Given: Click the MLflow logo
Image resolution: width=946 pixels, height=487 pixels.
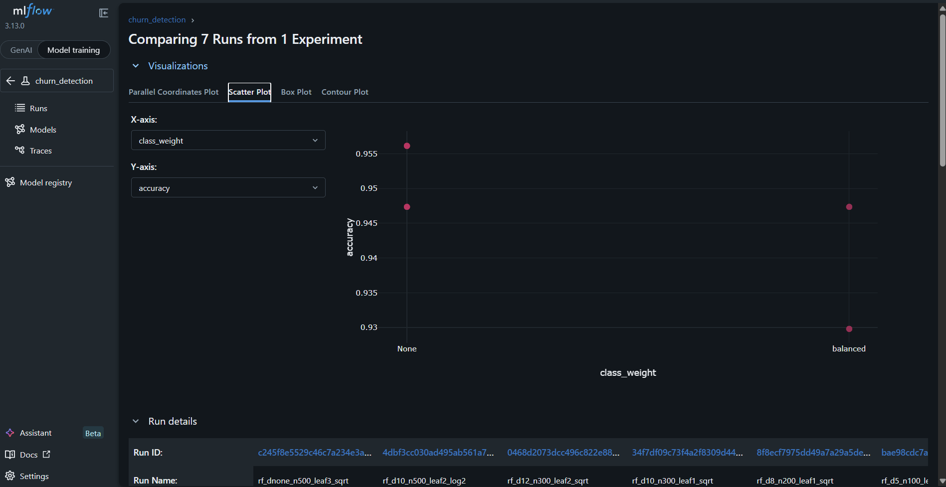Looking at the screenshot, I should pos(32,10).
